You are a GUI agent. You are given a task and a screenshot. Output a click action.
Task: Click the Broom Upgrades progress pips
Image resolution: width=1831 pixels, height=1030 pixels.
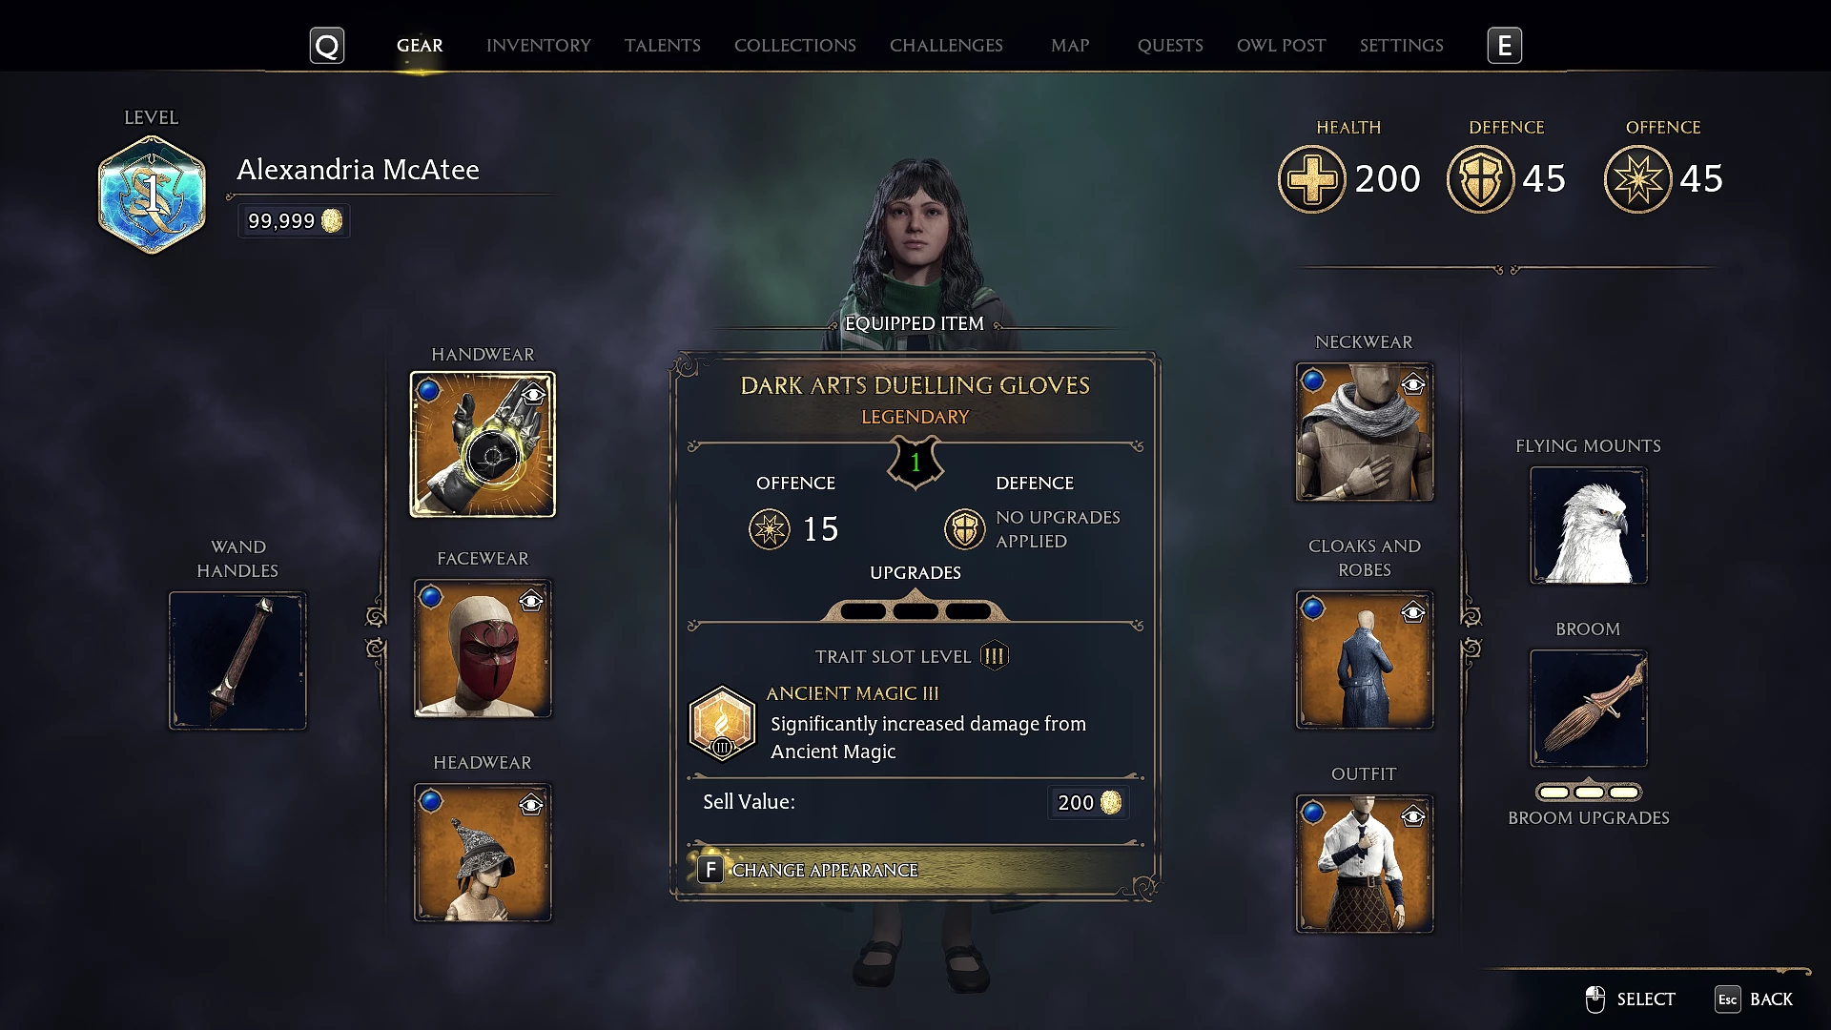click(x=1589, y=793)
